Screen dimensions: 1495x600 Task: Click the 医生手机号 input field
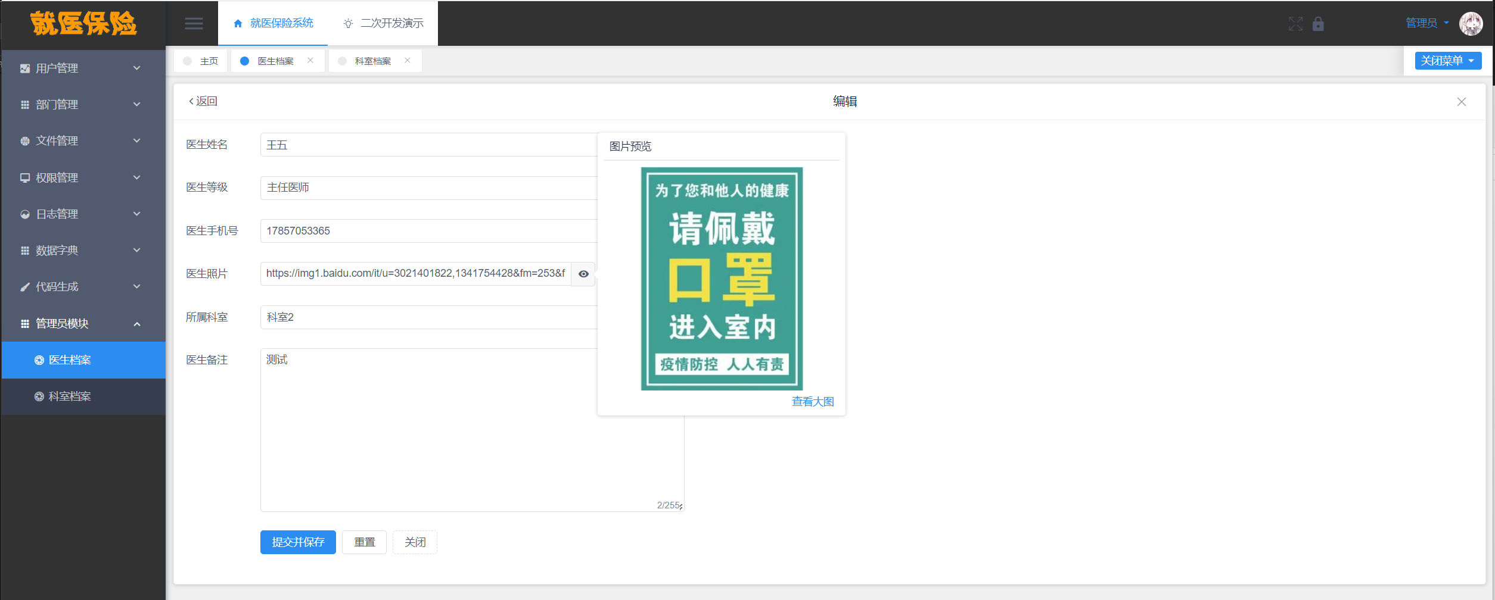coord(429,231)
